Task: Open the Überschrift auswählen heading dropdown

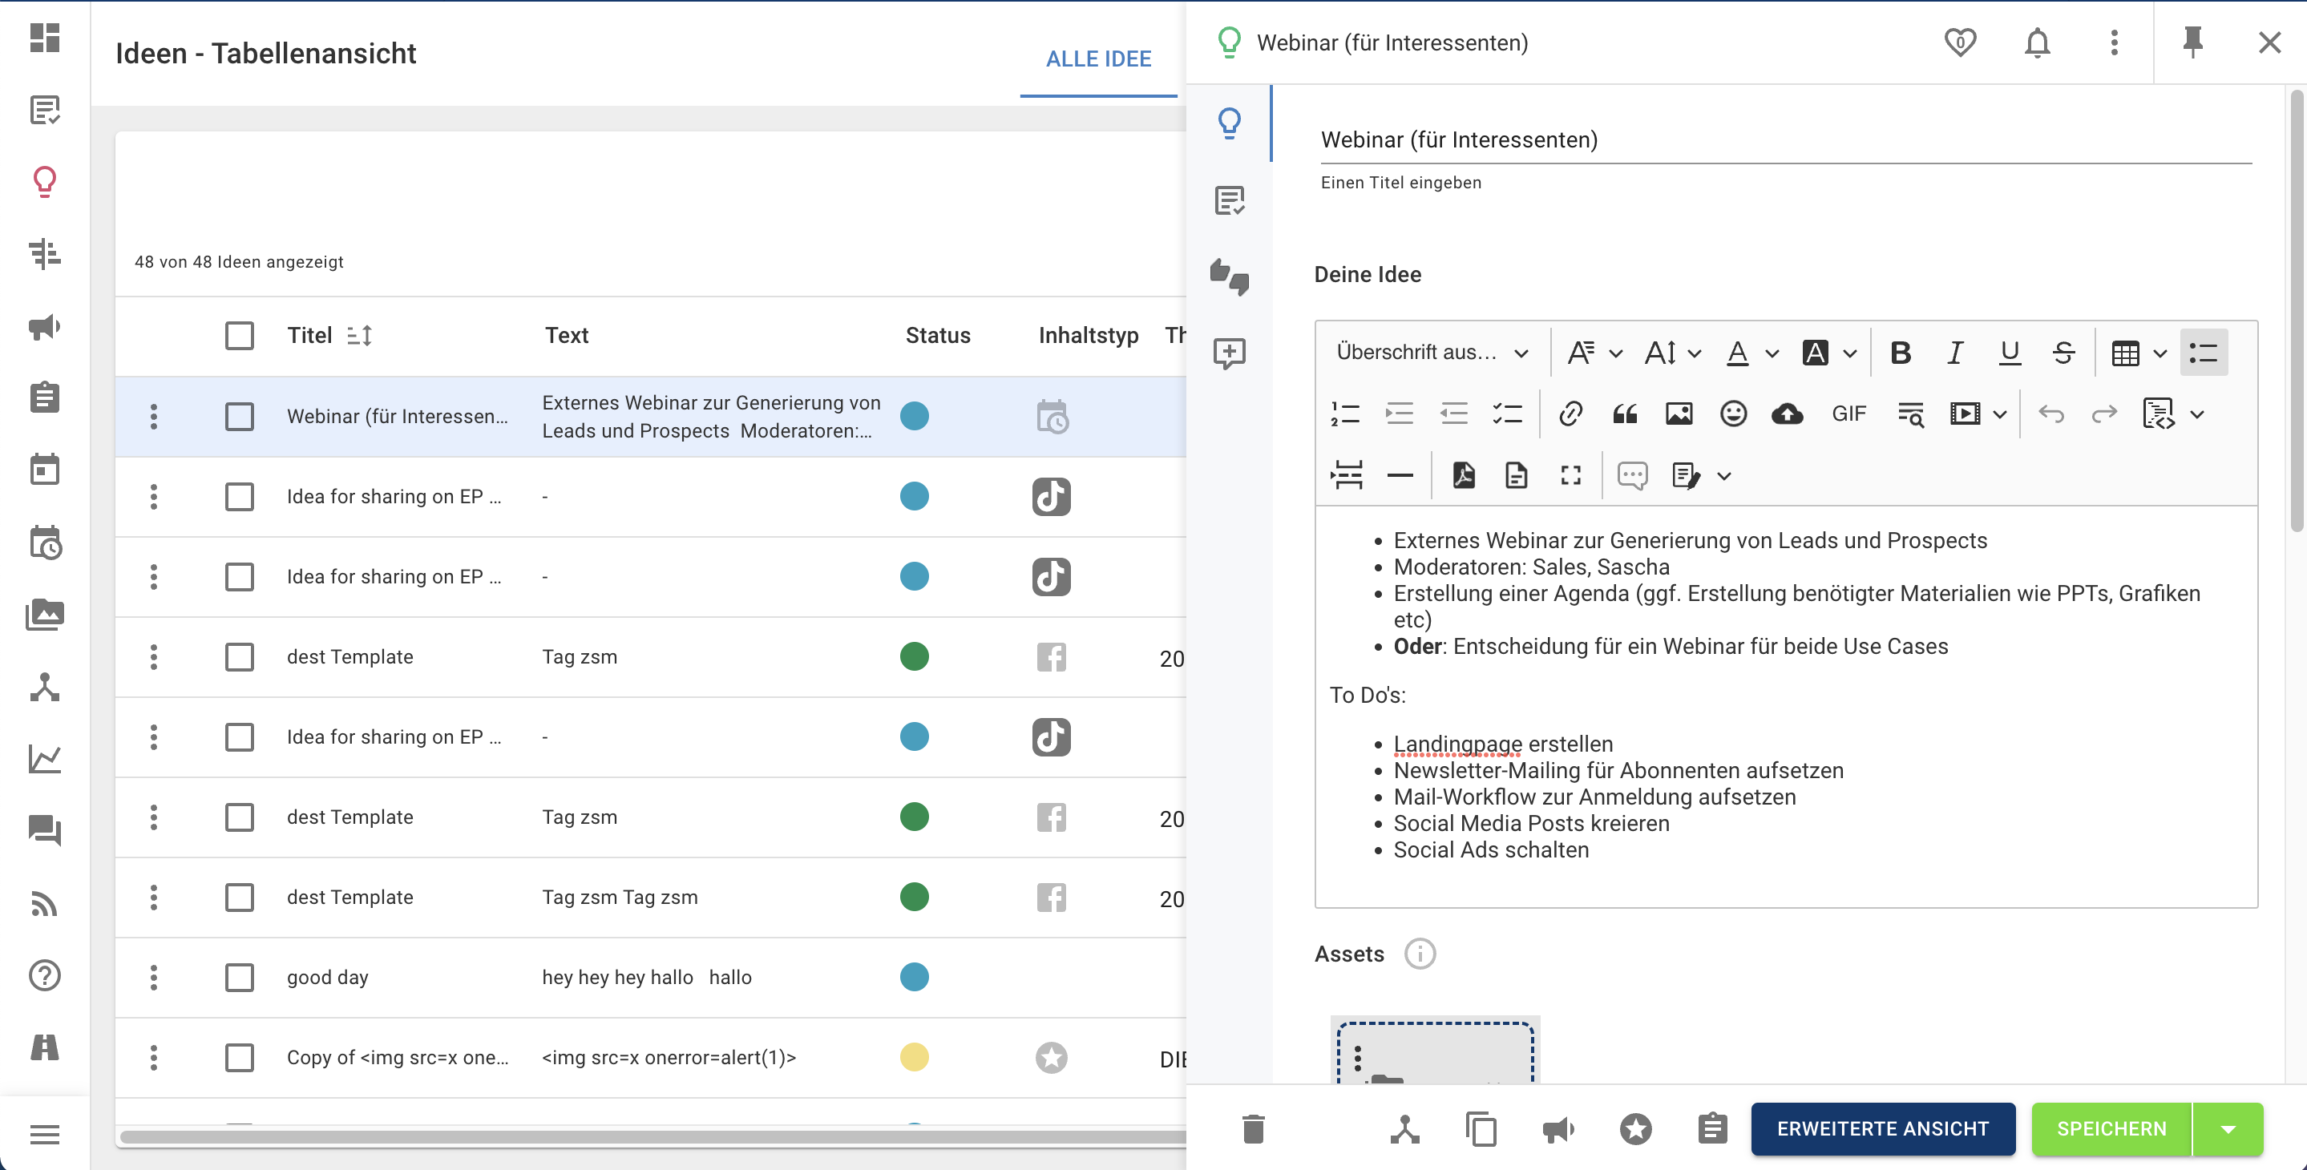Action: click(1431, 353)
